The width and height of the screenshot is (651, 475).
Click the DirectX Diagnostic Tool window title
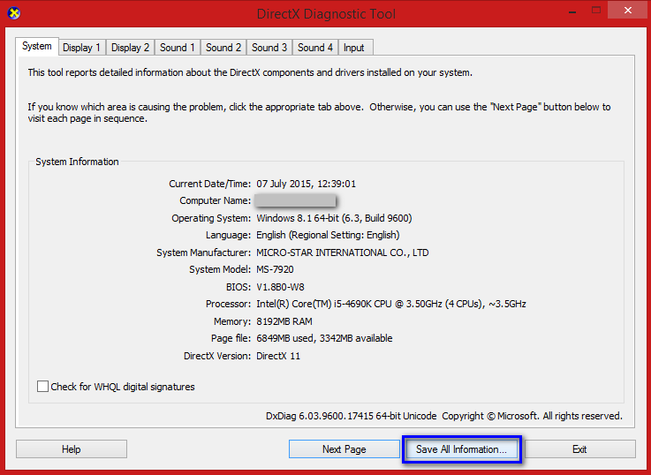point(326,14)
